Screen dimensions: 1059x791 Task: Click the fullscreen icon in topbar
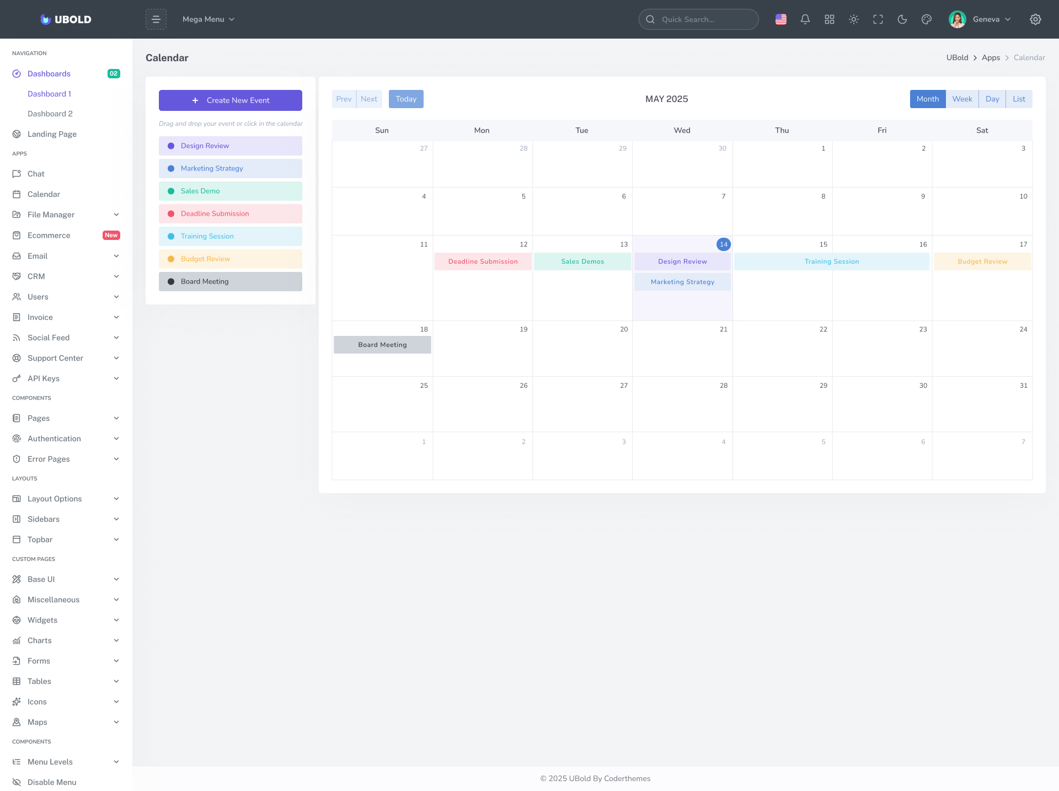coord(878,19)
